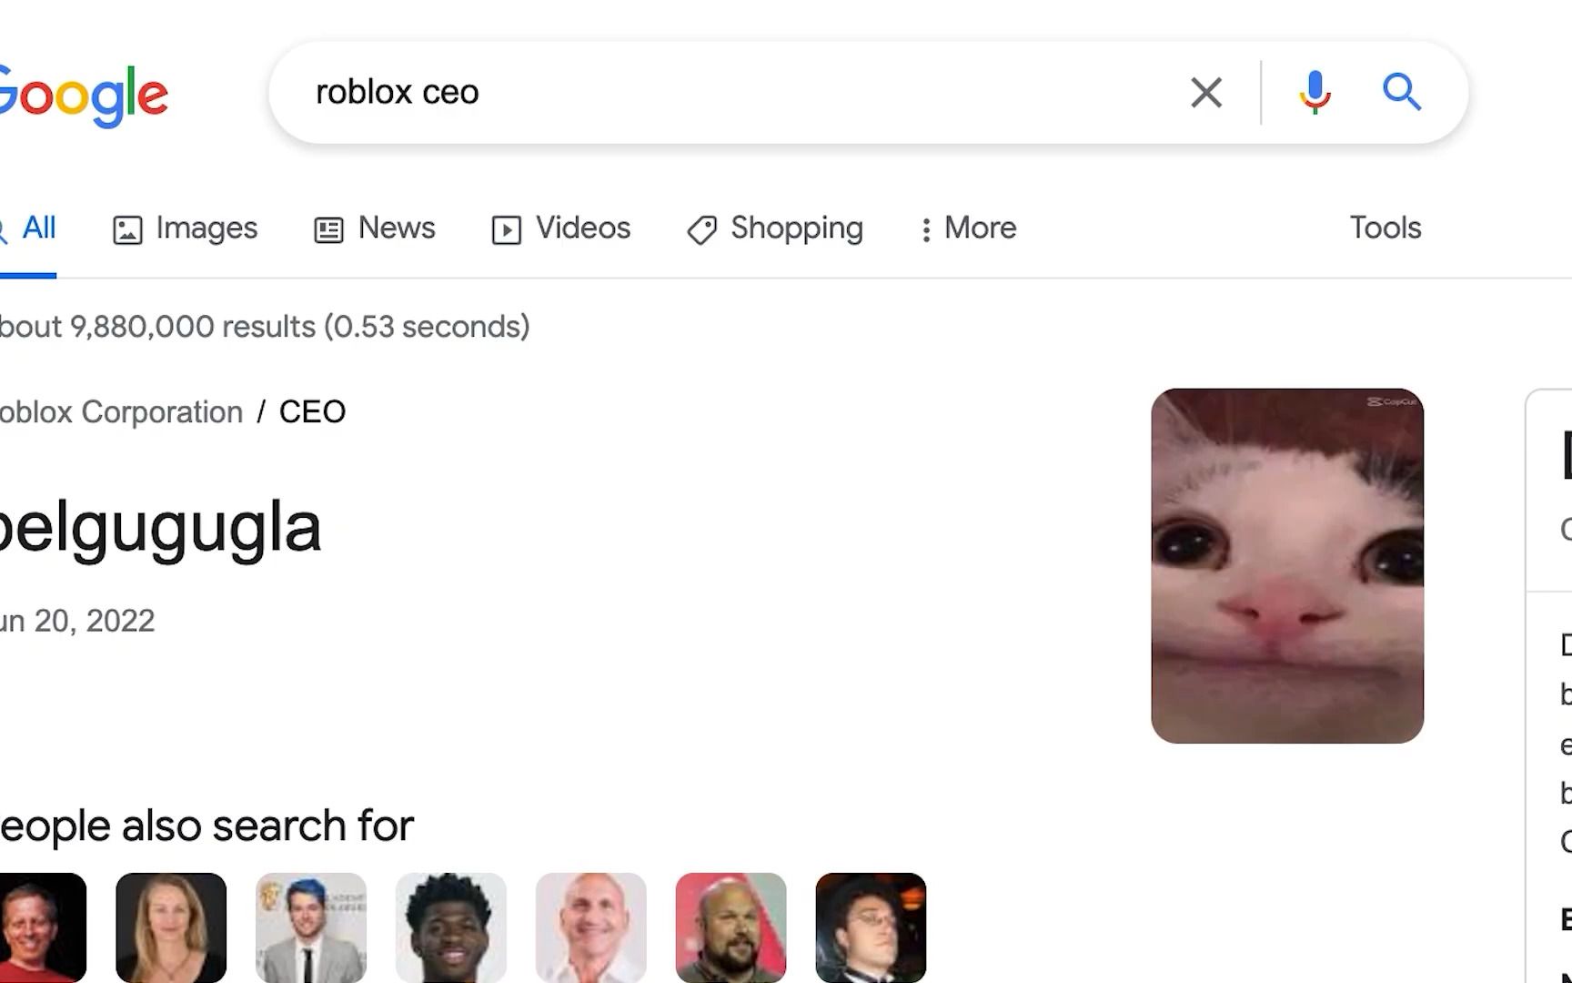1572x983 pixels.
Task: Click the Images tab picture icon
Action: pyautogui.click(x=127, y=229)
